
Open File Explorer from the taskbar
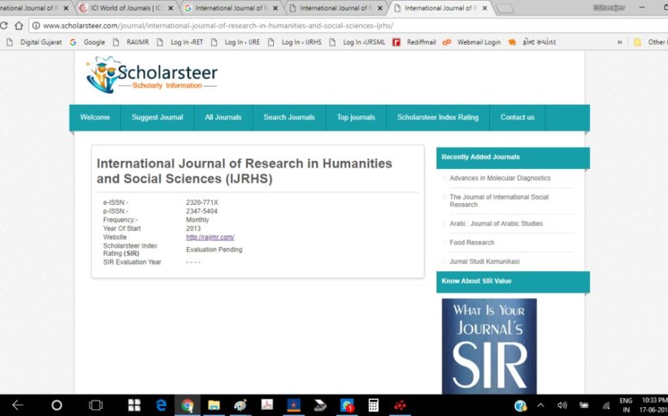[214, 405]
